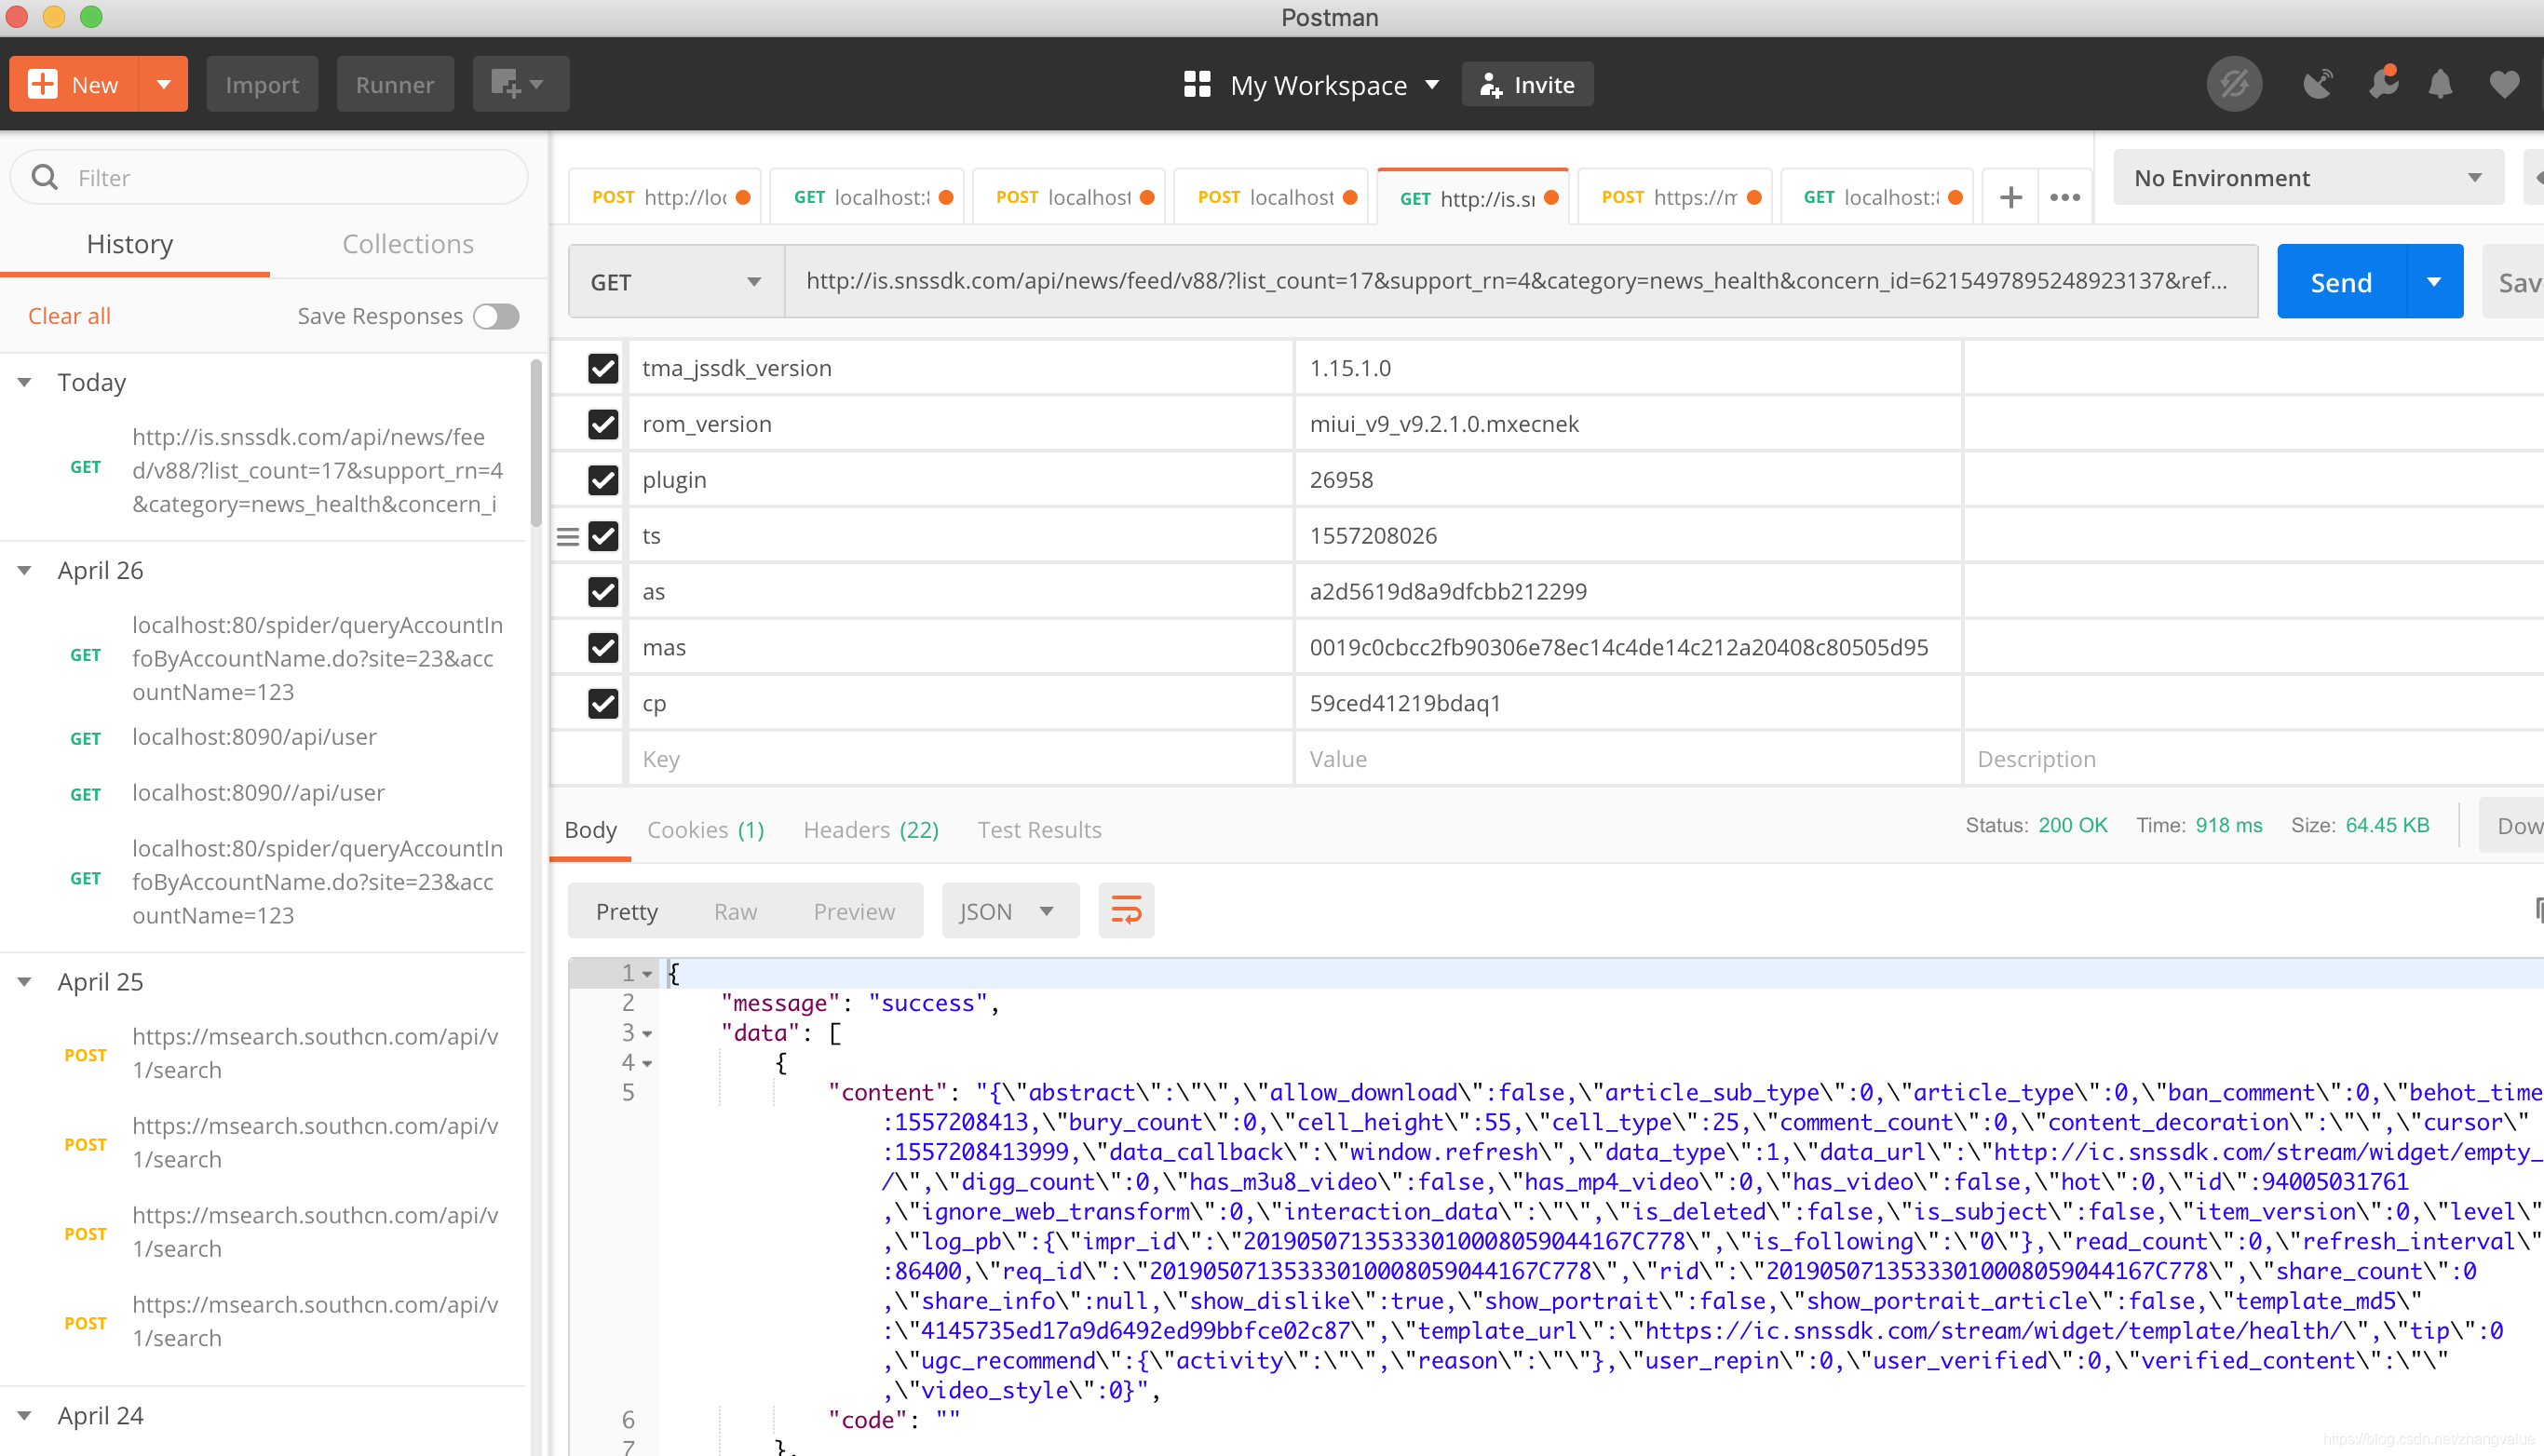Open settings via the wrench icon
This screenshot has height=1456, width=2544.
pyautogui.click(x=2383, y=84)
